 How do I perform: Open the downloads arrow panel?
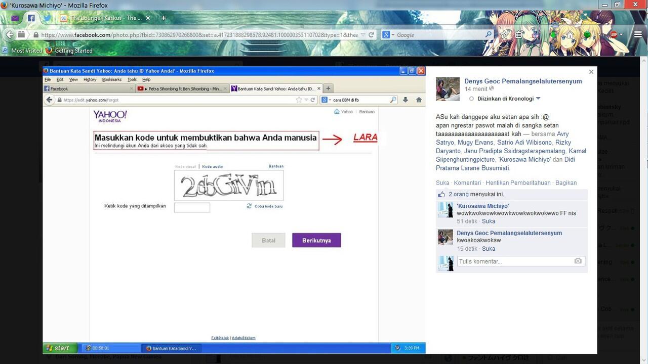tap(553, 35)
